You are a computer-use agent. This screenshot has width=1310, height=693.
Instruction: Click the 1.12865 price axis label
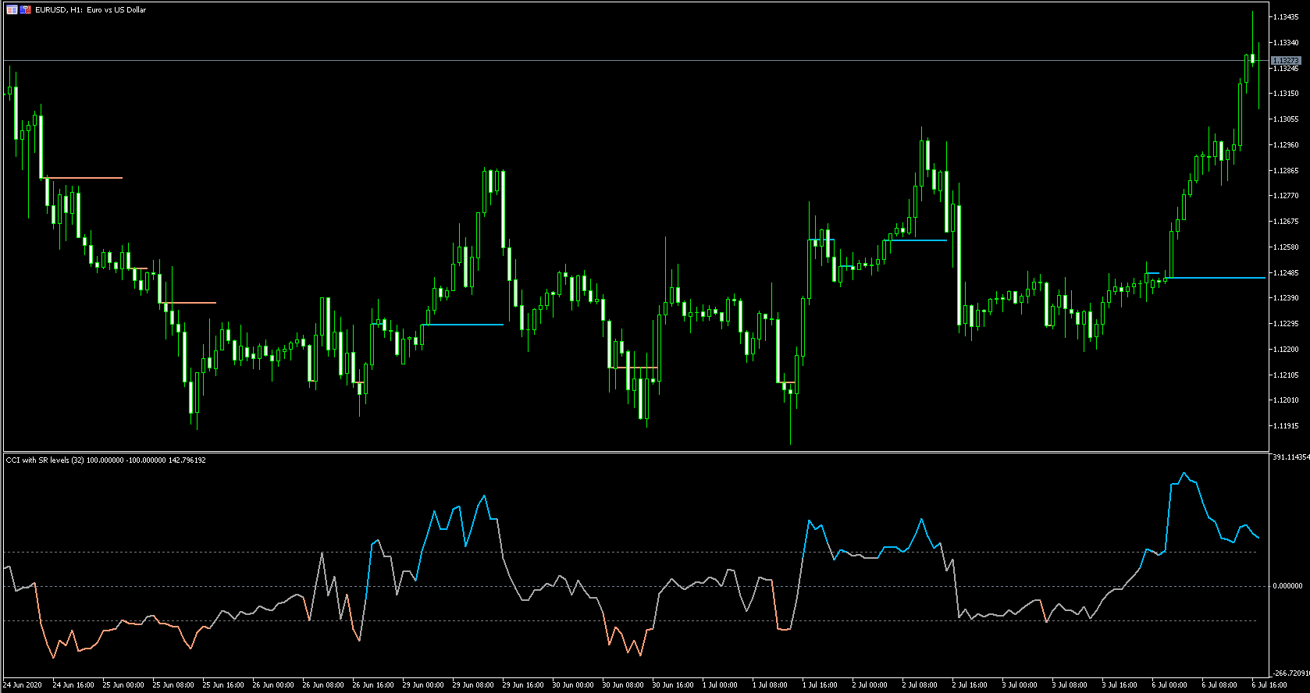coord(1286,171)
